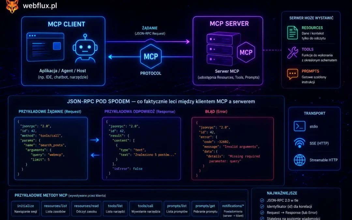The height and width of the screenshot is (220, 352).
Task: Select the prompts/get method box
Action: click(x=205, y=209)
